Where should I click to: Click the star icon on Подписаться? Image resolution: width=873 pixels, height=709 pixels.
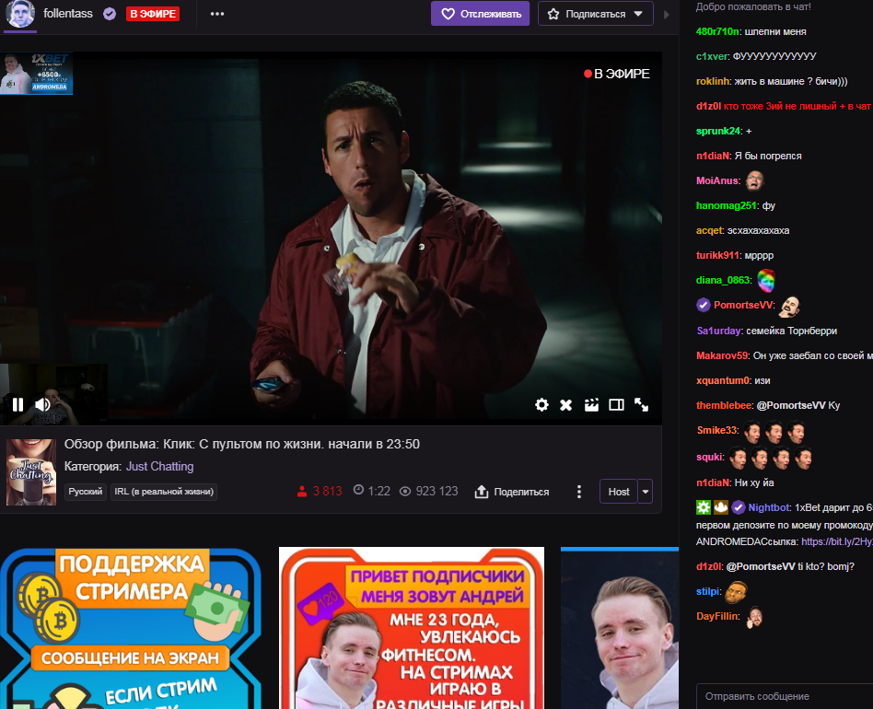[553, 14]
